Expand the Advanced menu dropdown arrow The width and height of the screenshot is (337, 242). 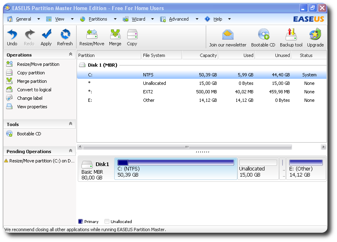click(x=197, y=19)
